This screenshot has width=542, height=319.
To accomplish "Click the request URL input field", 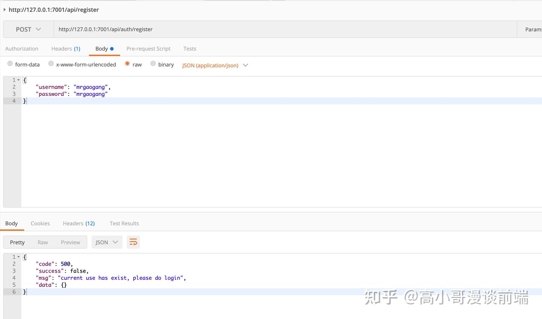I will tap(285, 29).
